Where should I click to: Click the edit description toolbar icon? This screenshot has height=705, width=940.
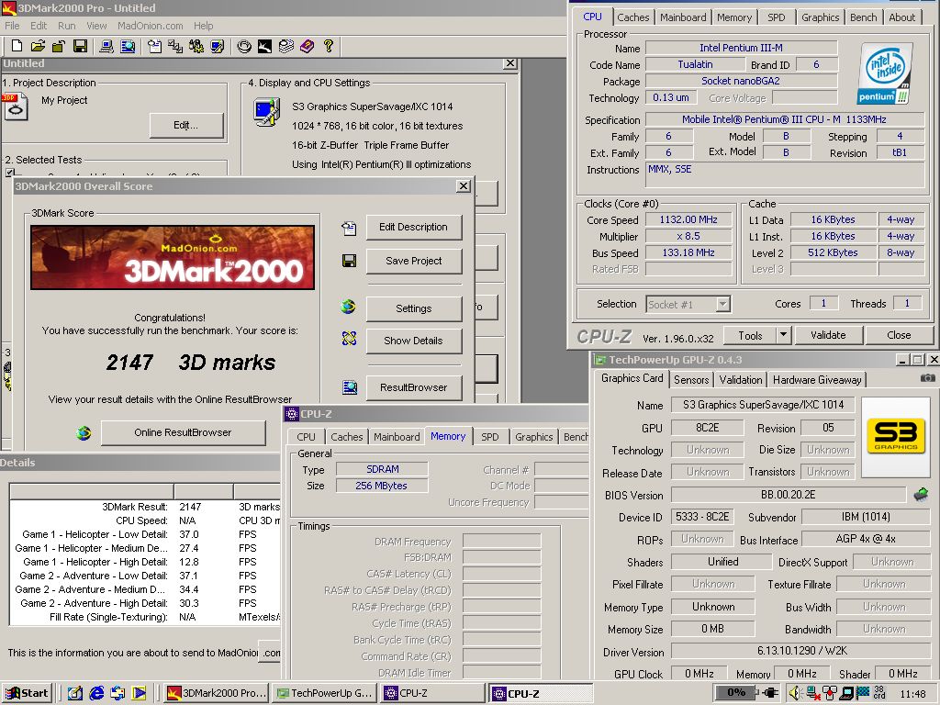[x=154, y=46]
